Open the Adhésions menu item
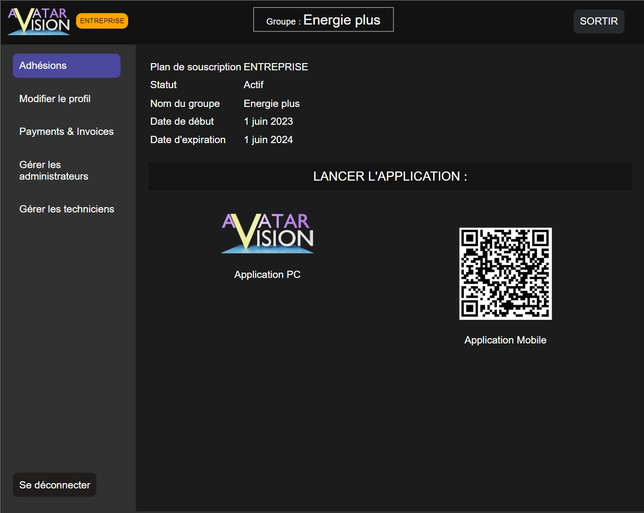Image resolution: width=644 pixels, height=513 pixels. pos(66,66)
